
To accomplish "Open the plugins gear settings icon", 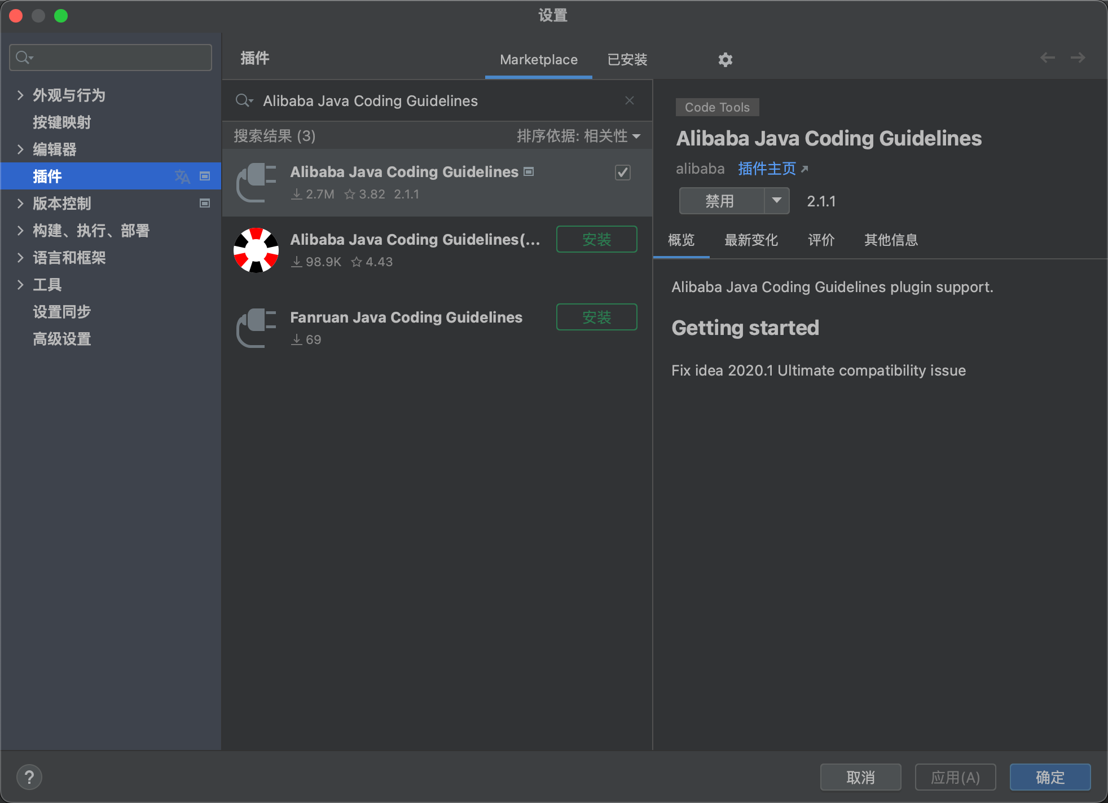I will click(x=725, y=60).
